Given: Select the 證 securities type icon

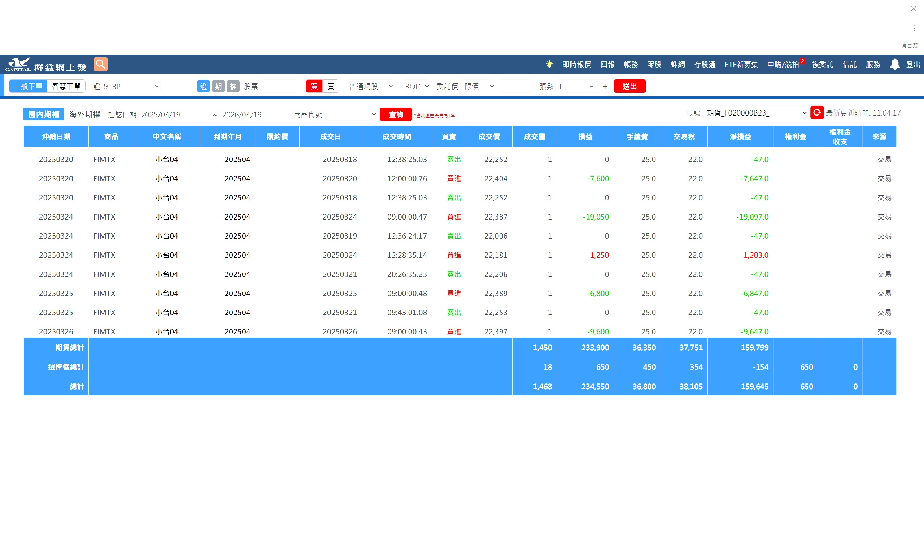Looking at the screenshot, I should (203, 86).
